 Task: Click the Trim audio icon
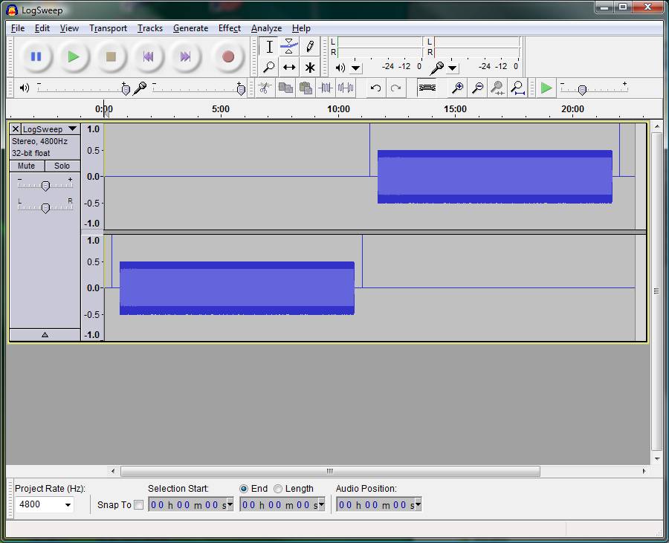(326, 88)
